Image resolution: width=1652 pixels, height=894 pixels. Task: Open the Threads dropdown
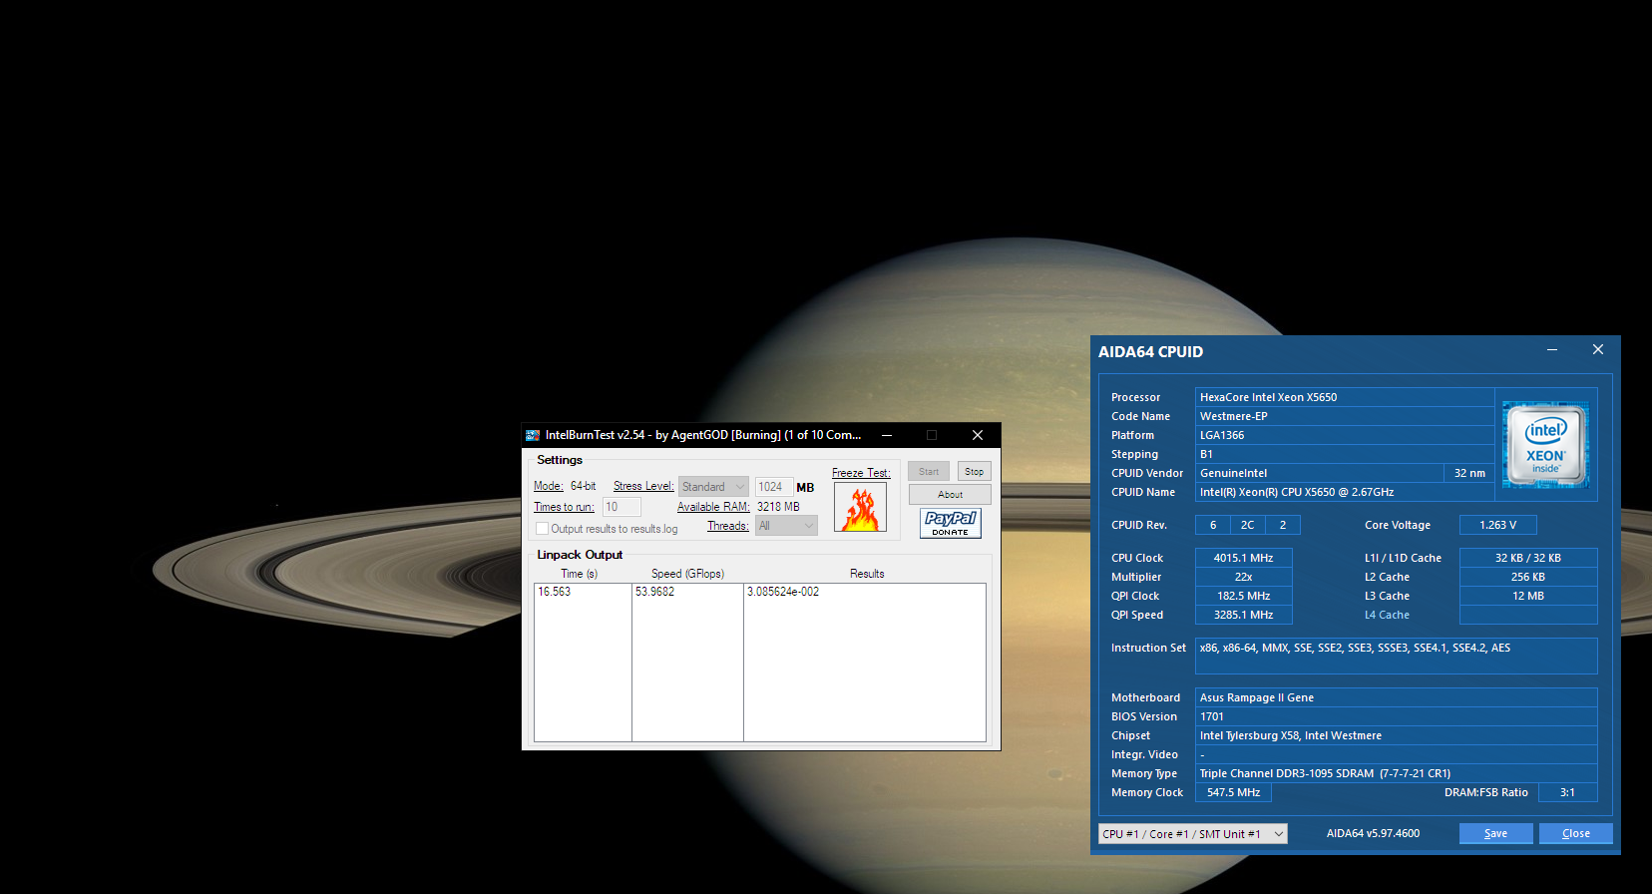coord(786,526)
